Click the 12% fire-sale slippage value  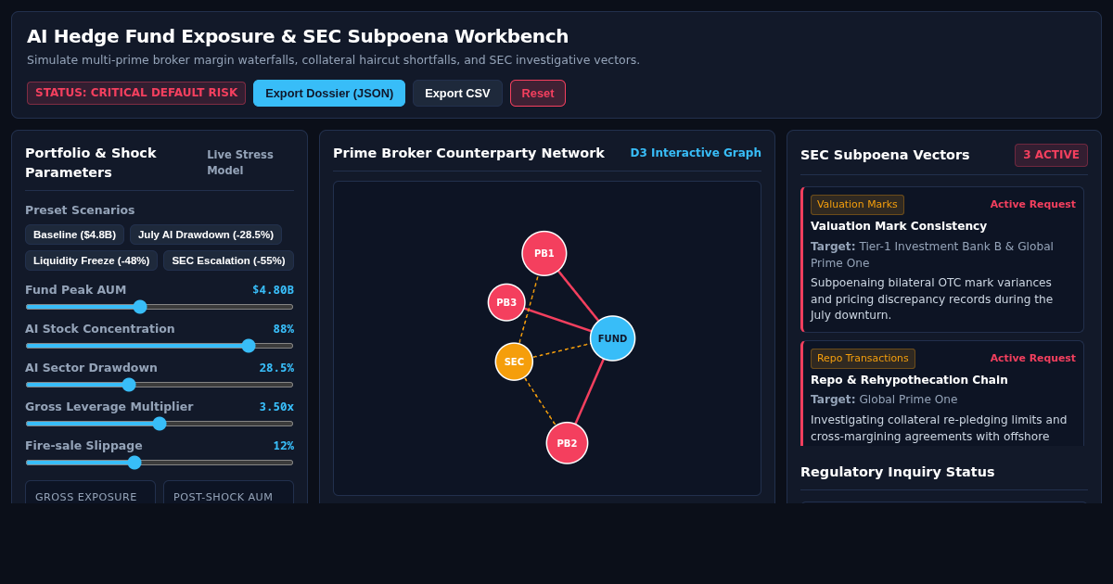coord(283,446)
